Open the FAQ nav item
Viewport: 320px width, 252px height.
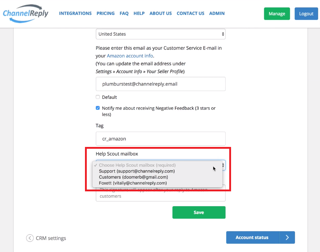pyautogui.click(x=124, y=13)
